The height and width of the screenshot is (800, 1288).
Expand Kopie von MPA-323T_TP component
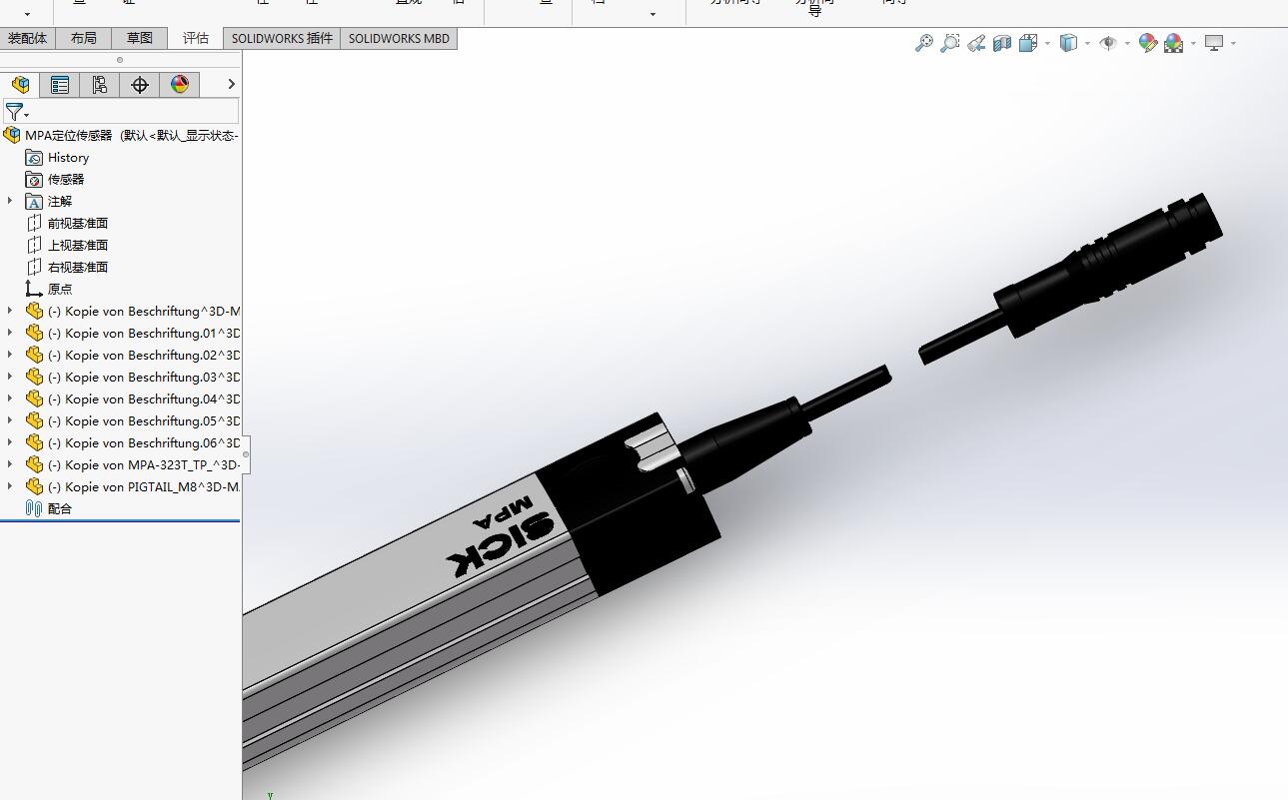click(x=10, y=464)
